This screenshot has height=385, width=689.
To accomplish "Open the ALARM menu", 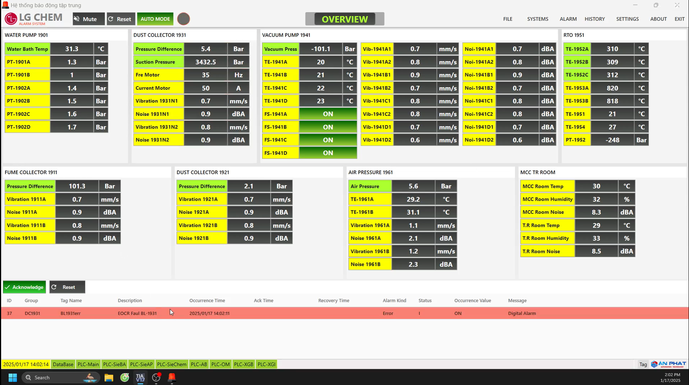I will (568, 19).
